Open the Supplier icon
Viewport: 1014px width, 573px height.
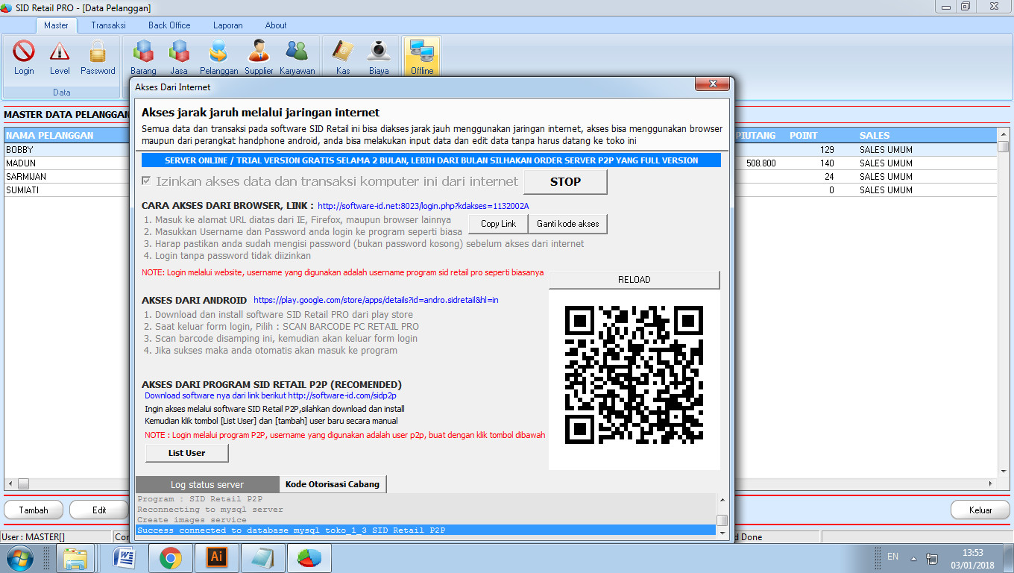click(259, 58)
